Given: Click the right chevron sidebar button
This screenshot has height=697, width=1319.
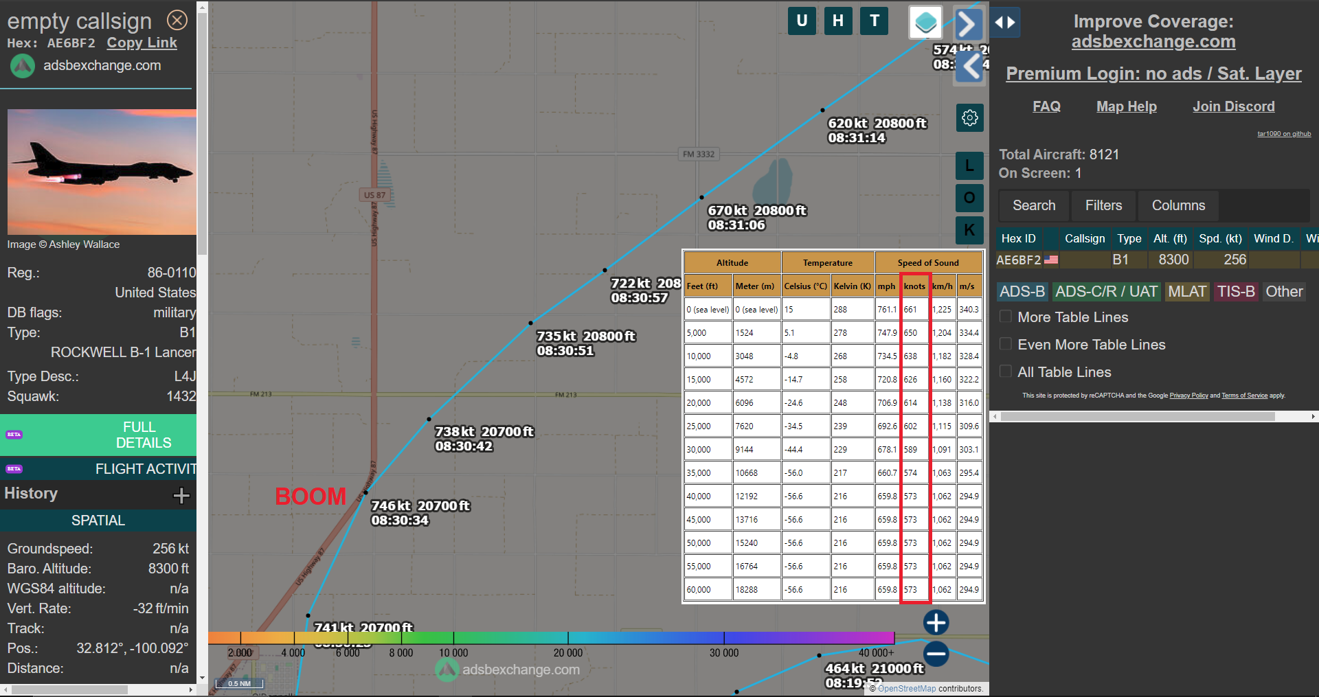Looking at the screenshot, I should tap(969, 25).
